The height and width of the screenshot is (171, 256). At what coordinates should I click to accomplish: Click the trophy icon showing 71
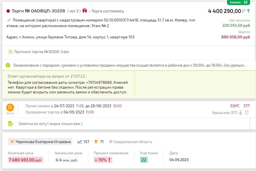pos(96,142)
